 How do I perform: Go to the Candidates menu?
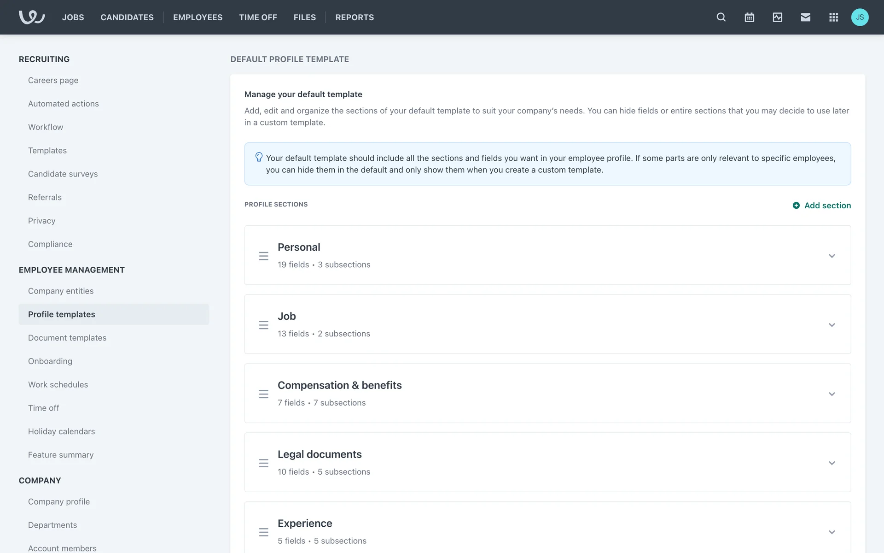(127, 17)
